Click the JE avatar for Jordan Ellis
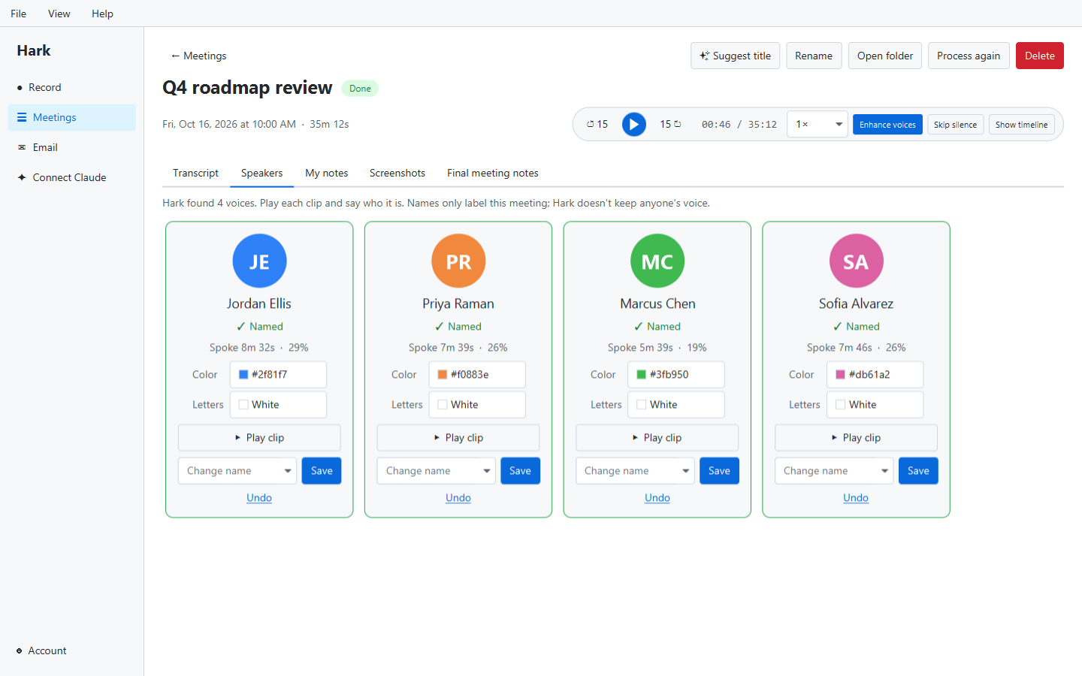This screenshot has height=676, width=1082. pyautogui.click(x=259, y=261)
